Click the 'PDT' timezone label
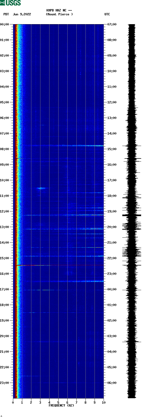Screen dimensions: 143x419 coord(6,14)
